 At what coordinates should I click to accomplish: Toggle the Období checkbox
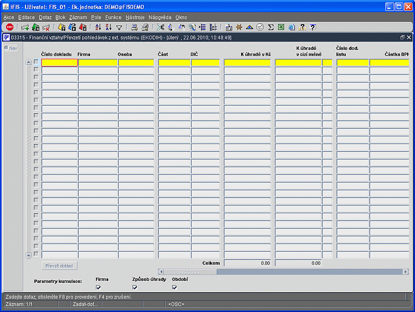pyautogui.click(x=174, y=288)
